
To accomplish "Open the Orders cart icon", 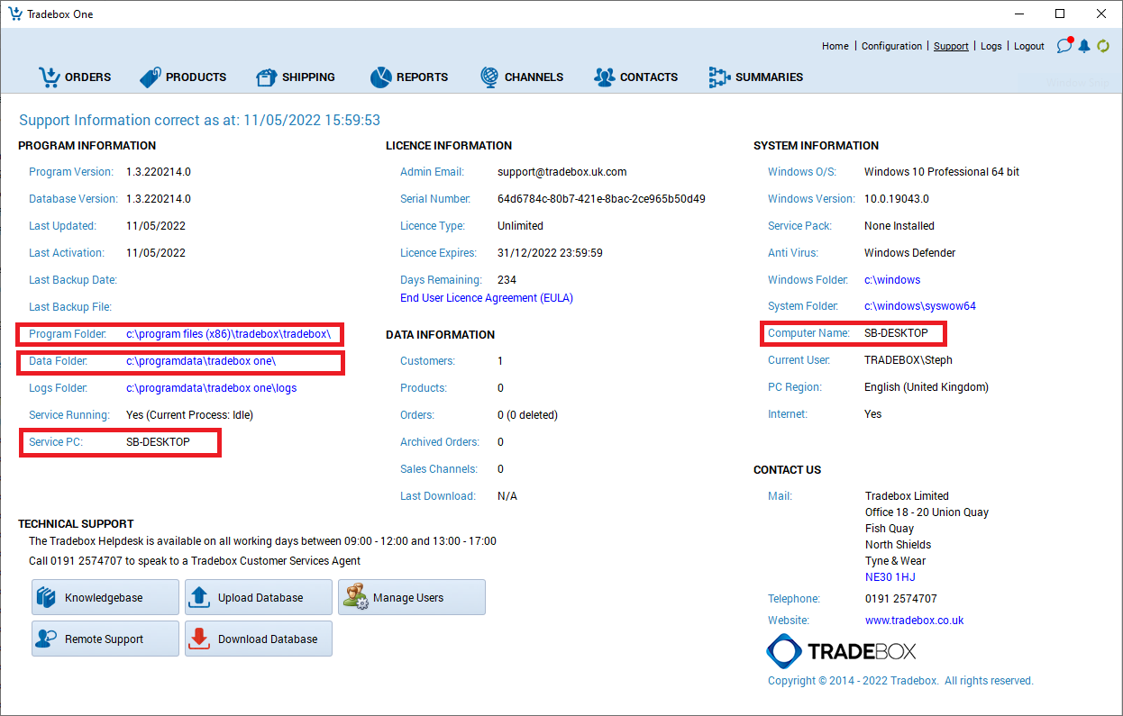I will tap(50, 77).
